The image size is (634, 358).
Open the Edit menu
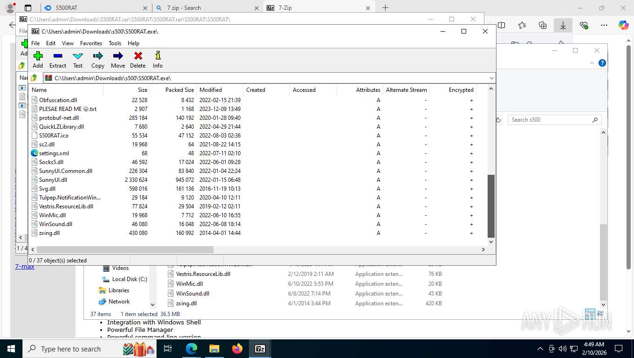point(51,43)
